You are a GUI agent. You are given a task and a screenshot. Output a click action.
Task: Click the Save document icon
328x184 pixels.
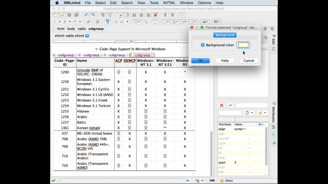click(x=69, y=15)
